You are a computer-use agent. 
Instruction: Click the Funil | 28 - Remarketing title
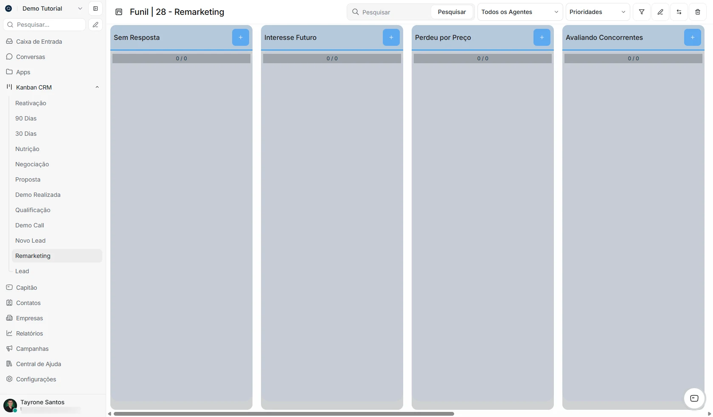tap(177, 12)
